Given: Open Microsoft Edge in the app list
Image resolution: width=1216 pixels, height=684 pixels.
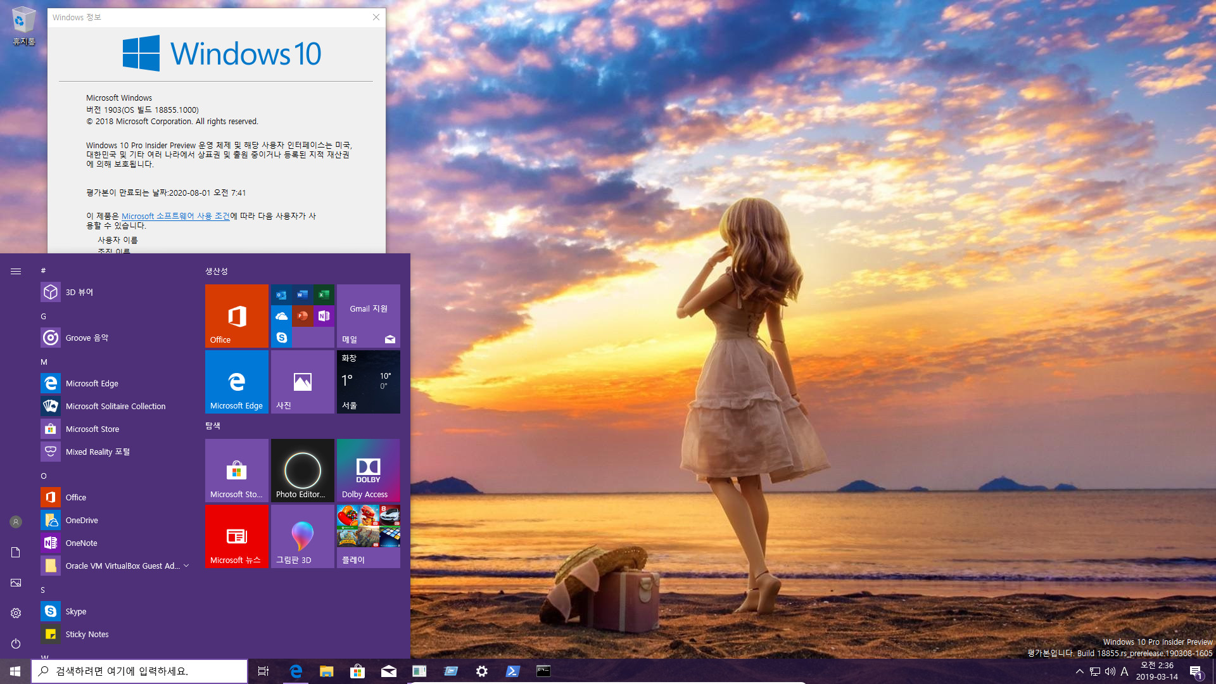Looking at the screenshot, I should [114, 383].
